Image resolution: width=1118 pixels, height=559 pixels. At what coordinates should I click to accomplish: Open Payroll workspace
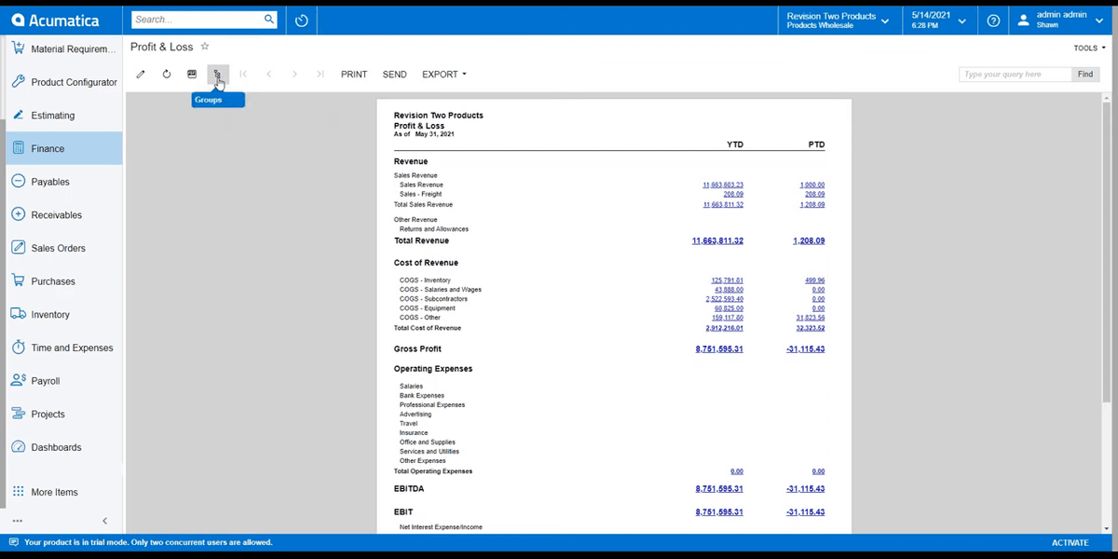pyautogui.click(x=61, y=381)
